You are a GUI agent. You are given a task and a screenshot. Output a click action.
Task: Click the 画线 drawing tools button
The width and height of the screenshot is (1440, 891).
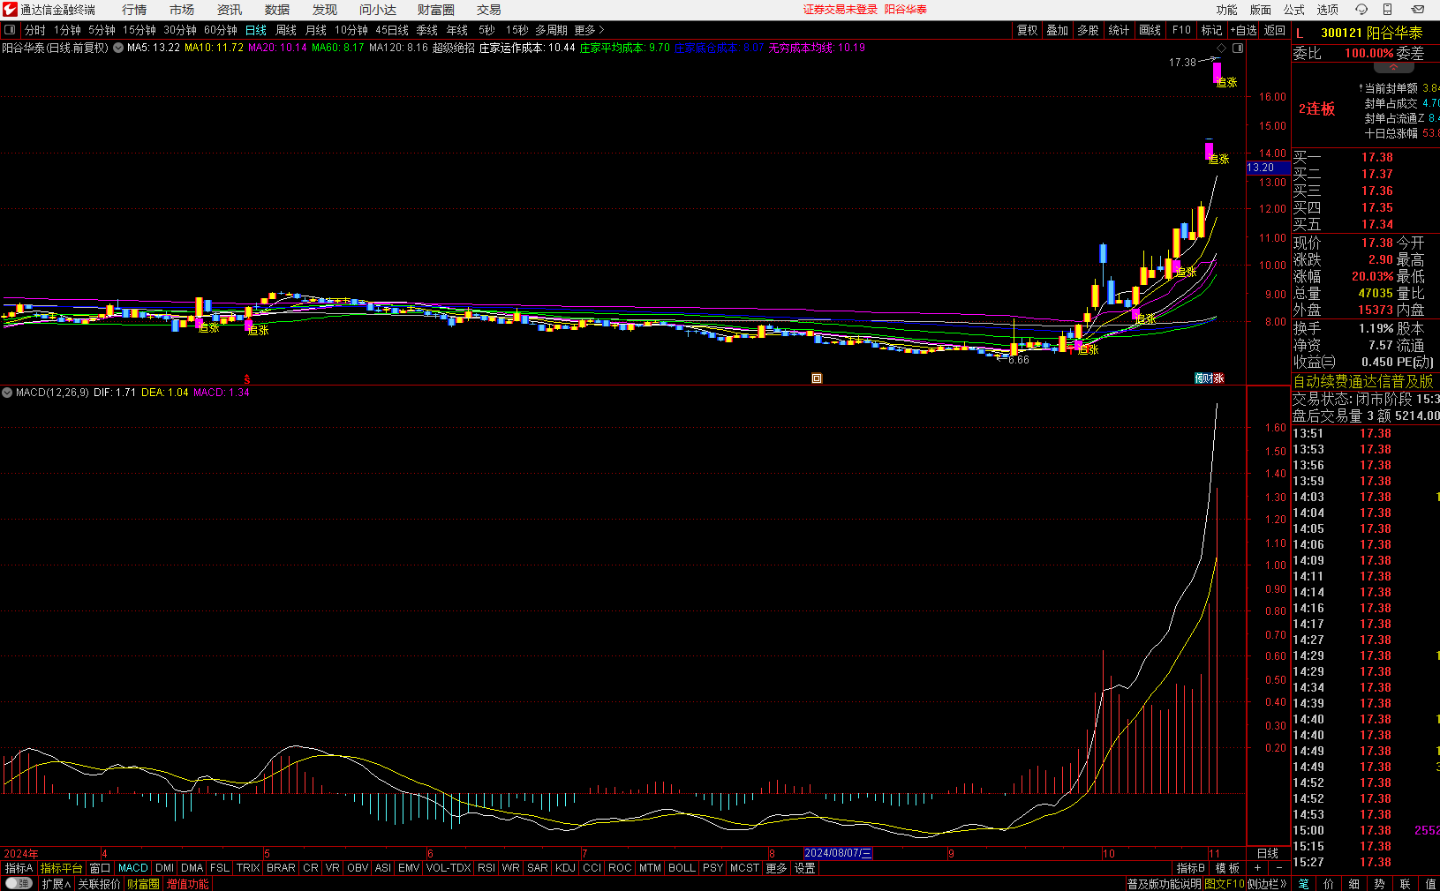1150,30
